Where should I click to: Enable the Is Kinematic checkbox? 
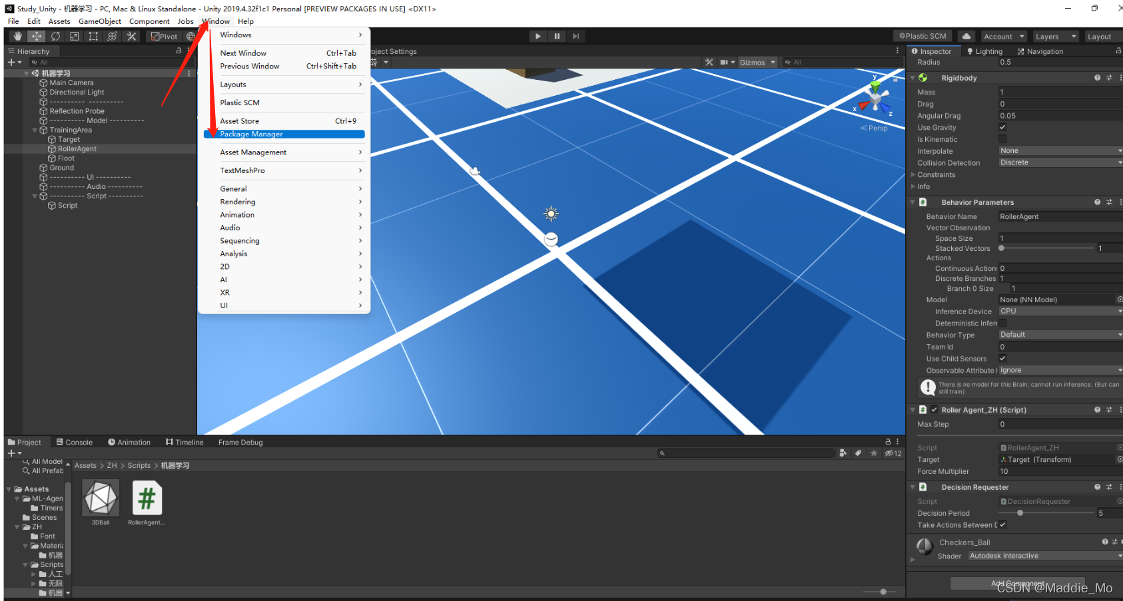1002,139
